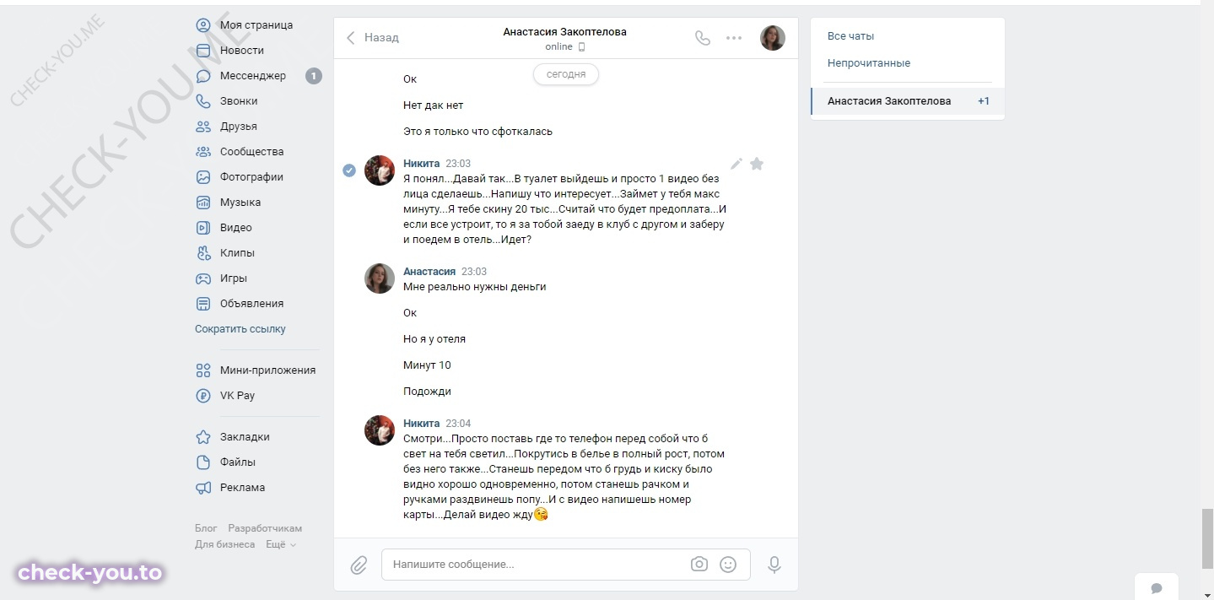Focus the Напишите сообщение input field
Image resolution: width=1214 pixels, height=600 pixels.
536,565
